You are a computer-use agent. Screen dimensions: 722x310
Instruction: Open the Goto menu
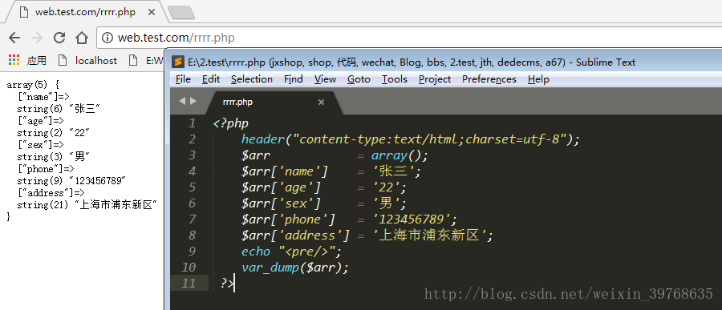[x=359, y=79]
